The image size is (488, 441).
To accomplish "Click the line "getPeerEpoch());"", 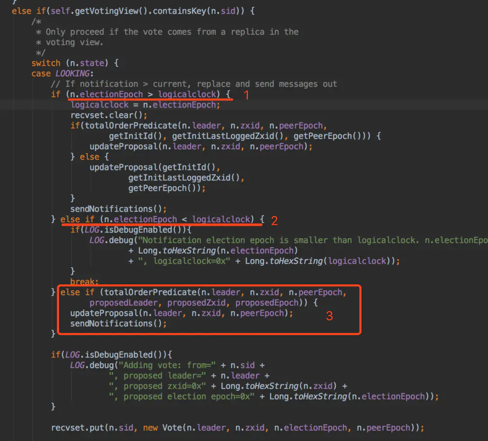I will pyautogui.click(x=167, y=188).
